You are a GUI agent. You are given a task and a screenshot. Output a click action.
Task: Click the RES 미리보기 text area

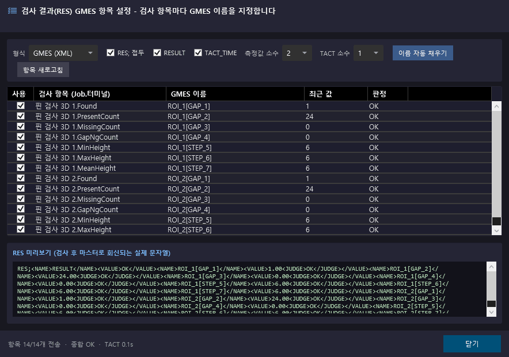coord(250,289)
